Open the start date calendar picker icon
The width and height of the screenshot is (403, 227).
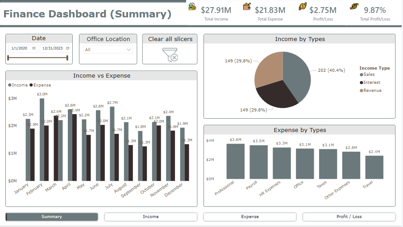(x=34, y=48)
